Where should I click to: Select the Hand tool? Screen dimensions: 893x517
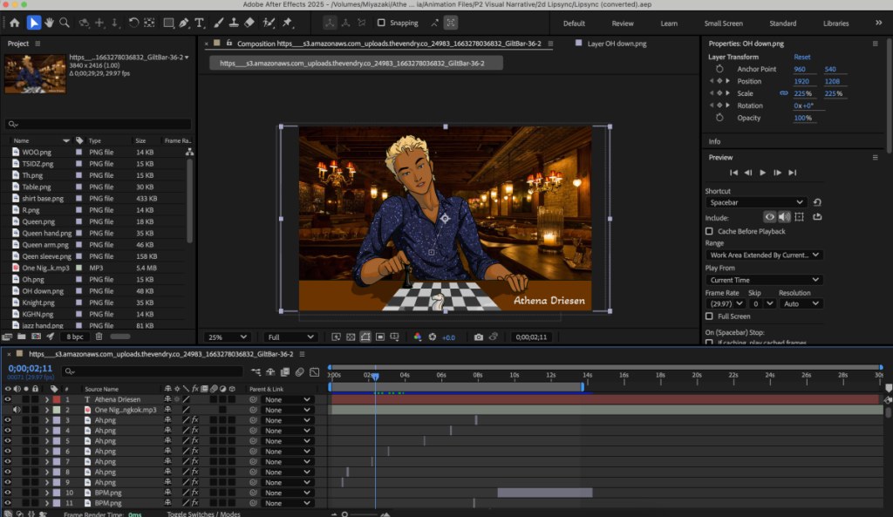pos(49,23)
